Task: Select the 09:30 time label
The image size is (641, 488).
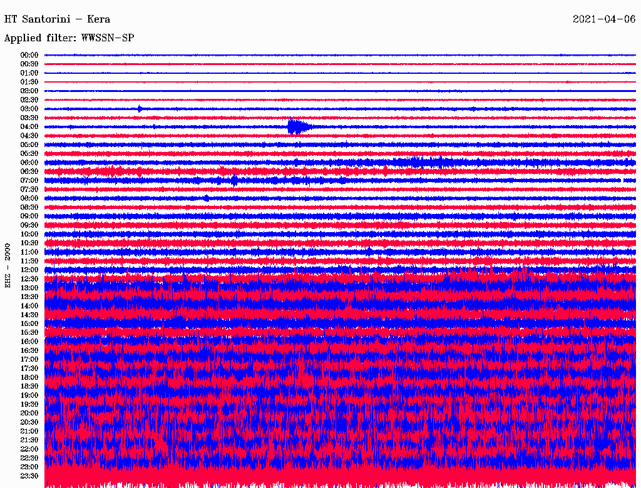Action: tap(29, 225)
